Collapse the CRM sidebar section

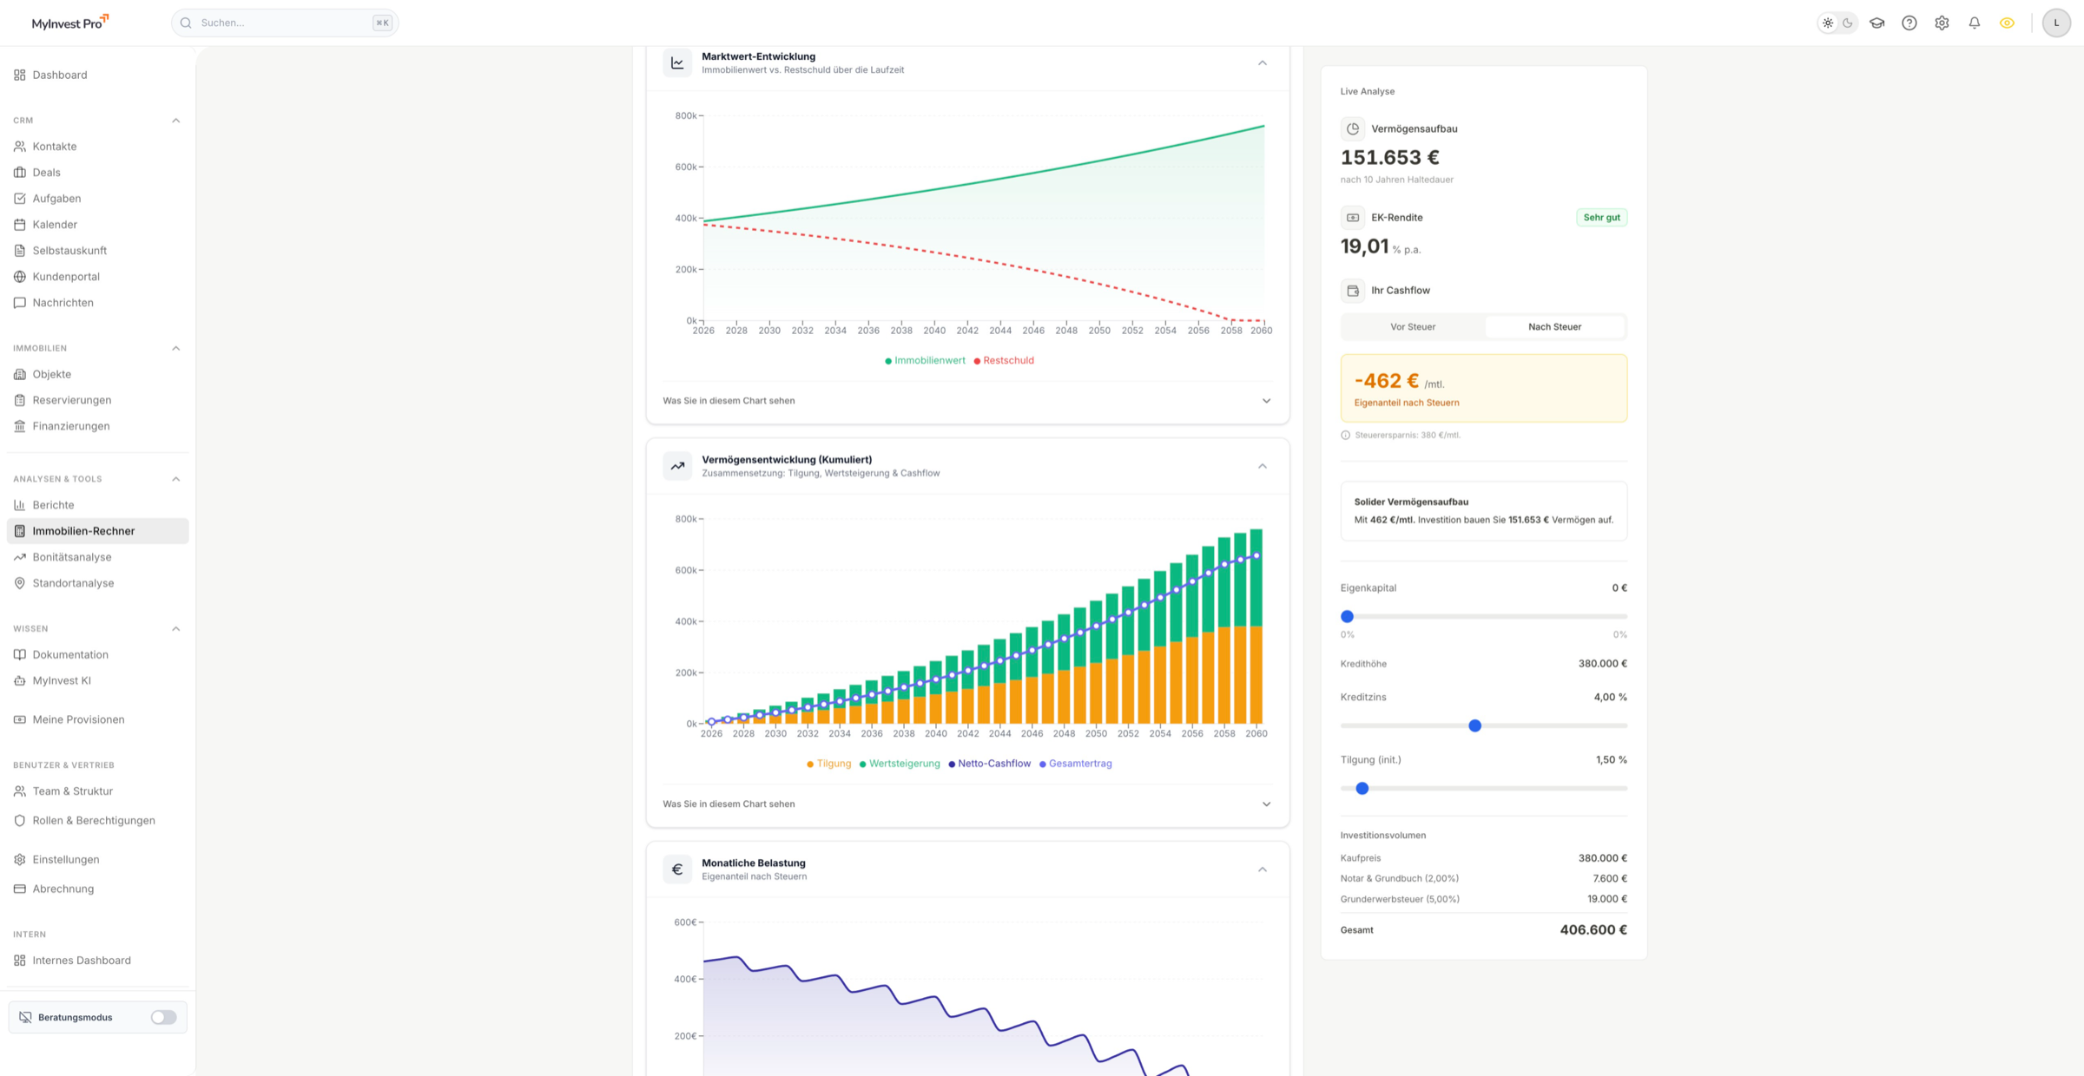click(x=176, y=121)
